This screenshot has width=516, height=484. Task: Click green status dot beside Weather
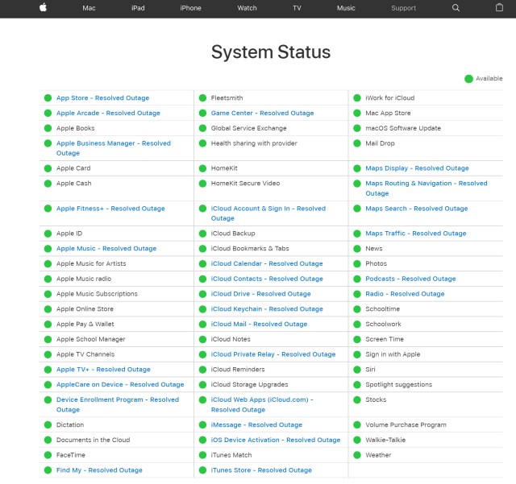point(357,455)
